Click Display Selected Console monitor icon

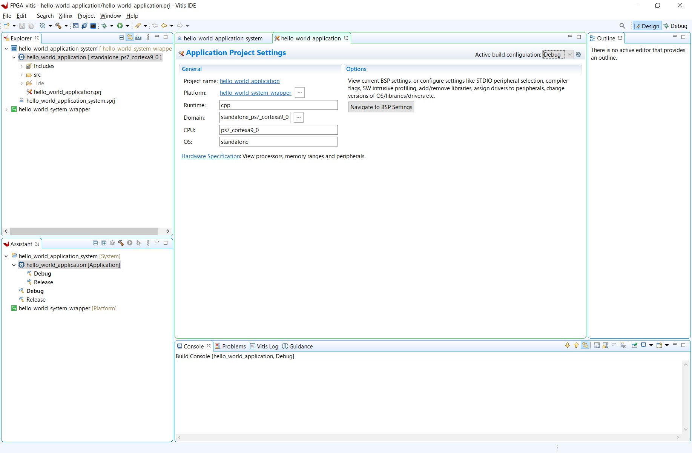[x=644, y=345]
